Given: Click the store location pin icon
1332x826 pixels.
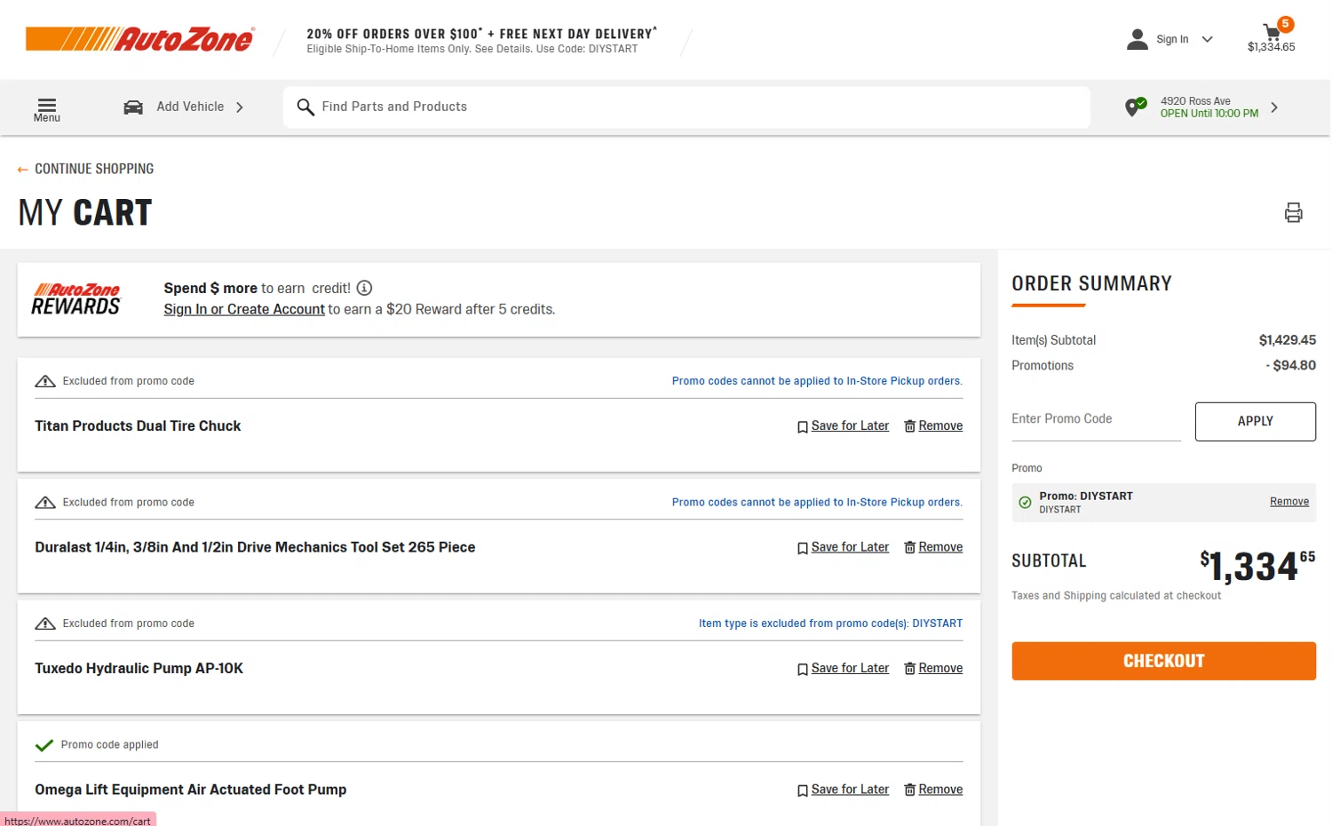Looking at the screenshot, I should click(1134, 107).
